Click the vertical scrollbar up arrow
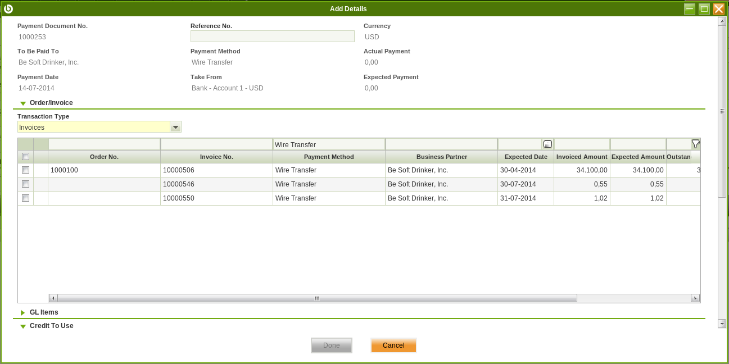 click(x=722, y=21)
